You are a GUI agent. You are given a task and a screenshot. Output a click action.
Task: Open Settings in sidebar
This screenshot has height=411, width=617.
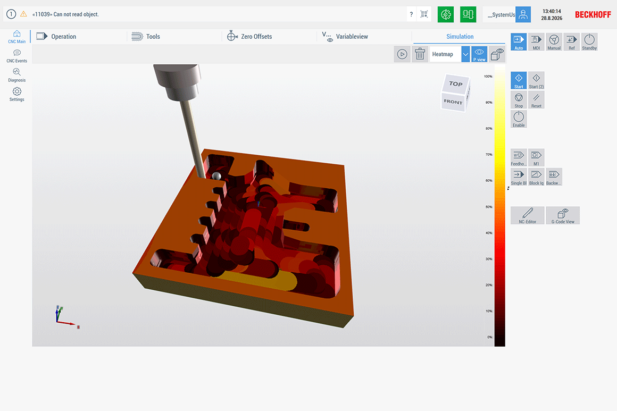pyautogui.click(x=16, y=95)
